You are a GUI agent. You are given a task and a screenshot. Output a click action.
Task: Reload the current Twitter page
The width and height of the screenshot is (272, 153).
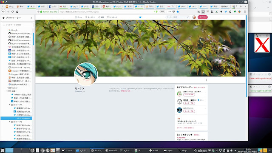point(12,11)
